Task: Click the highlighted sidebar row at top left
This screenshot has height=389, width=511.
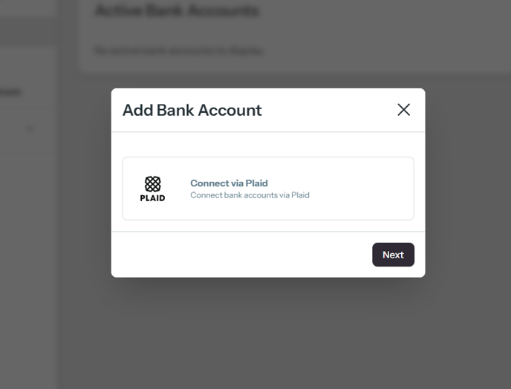Action: [x=29, y=32]
